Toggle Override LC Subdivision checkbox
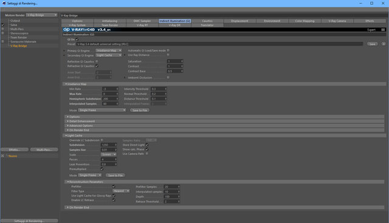This screenshot has height=223, width=389. pyautogui.click(x=102, y=140)
